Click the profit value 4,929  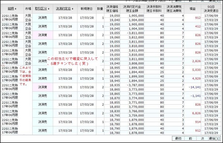(196, 79)
